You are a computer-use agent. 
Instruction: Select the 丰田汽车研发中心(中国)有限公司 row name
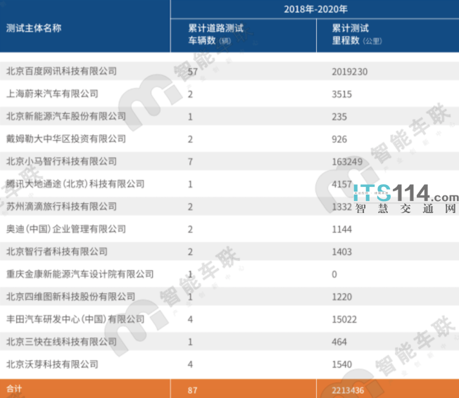[75, 319]
